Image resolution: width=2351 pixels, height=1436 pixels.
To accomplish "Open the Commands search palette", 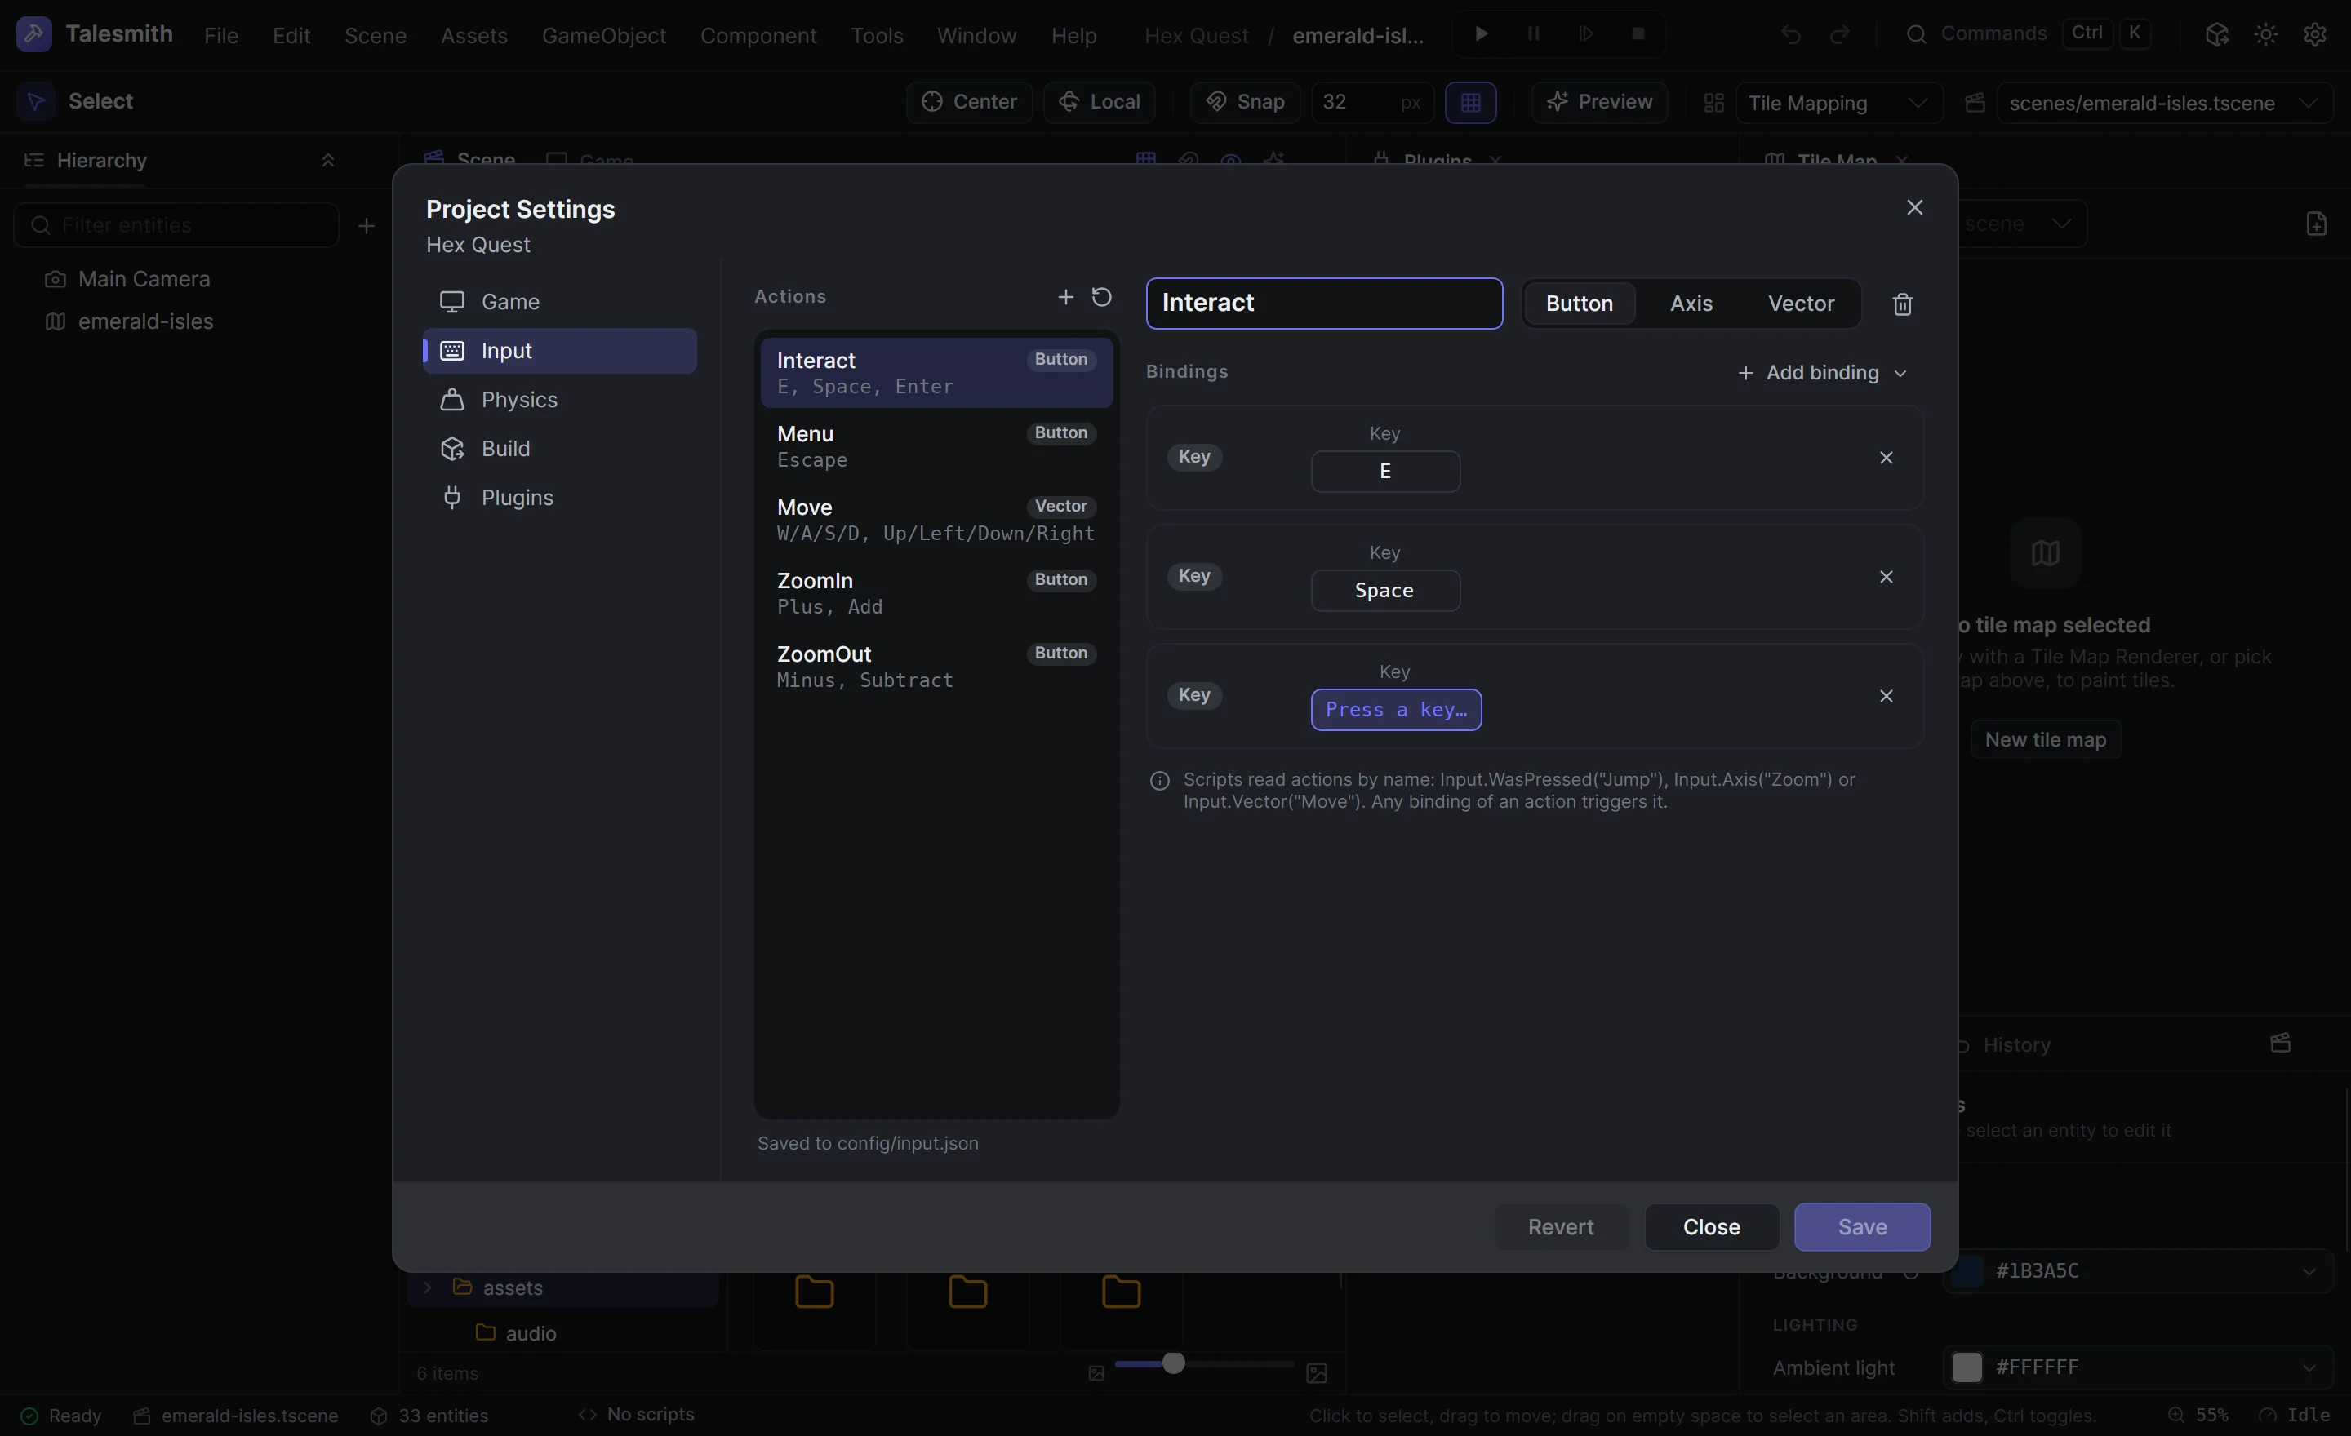I will pos(2027,34).
